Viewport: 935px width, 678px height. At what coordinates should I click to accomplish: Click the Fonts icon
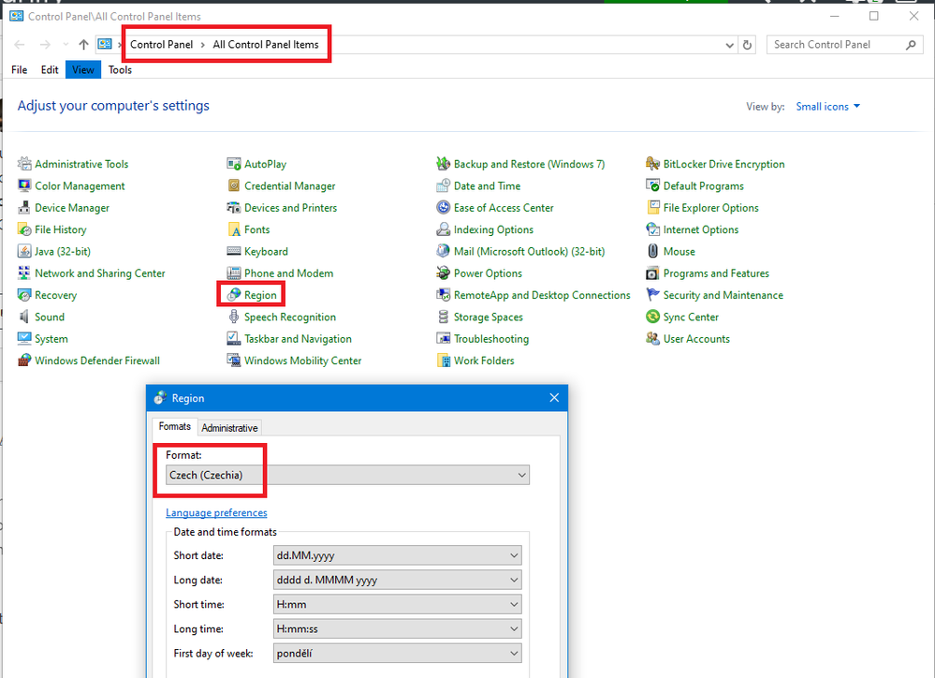tap(235, 229)
